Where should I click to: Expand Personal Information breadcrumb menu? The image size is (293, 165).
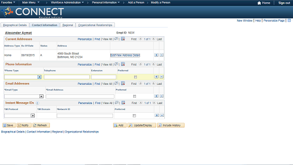106,3
